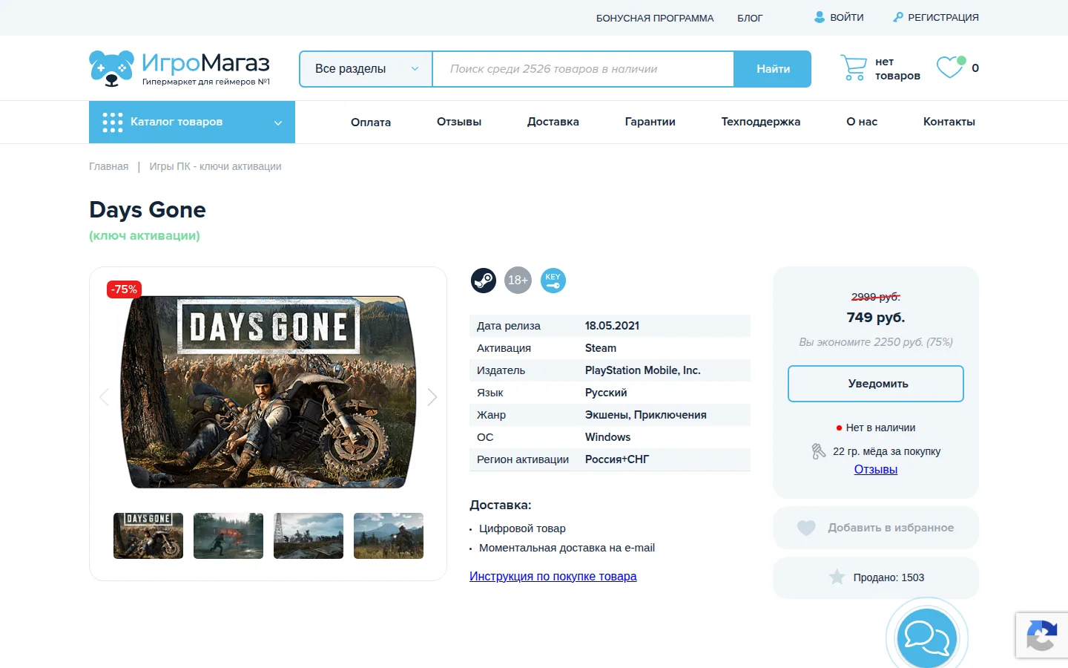Open the Доставка navigation item
Viewport: 1068px width, 668px height.
click(x=553, y=122)
